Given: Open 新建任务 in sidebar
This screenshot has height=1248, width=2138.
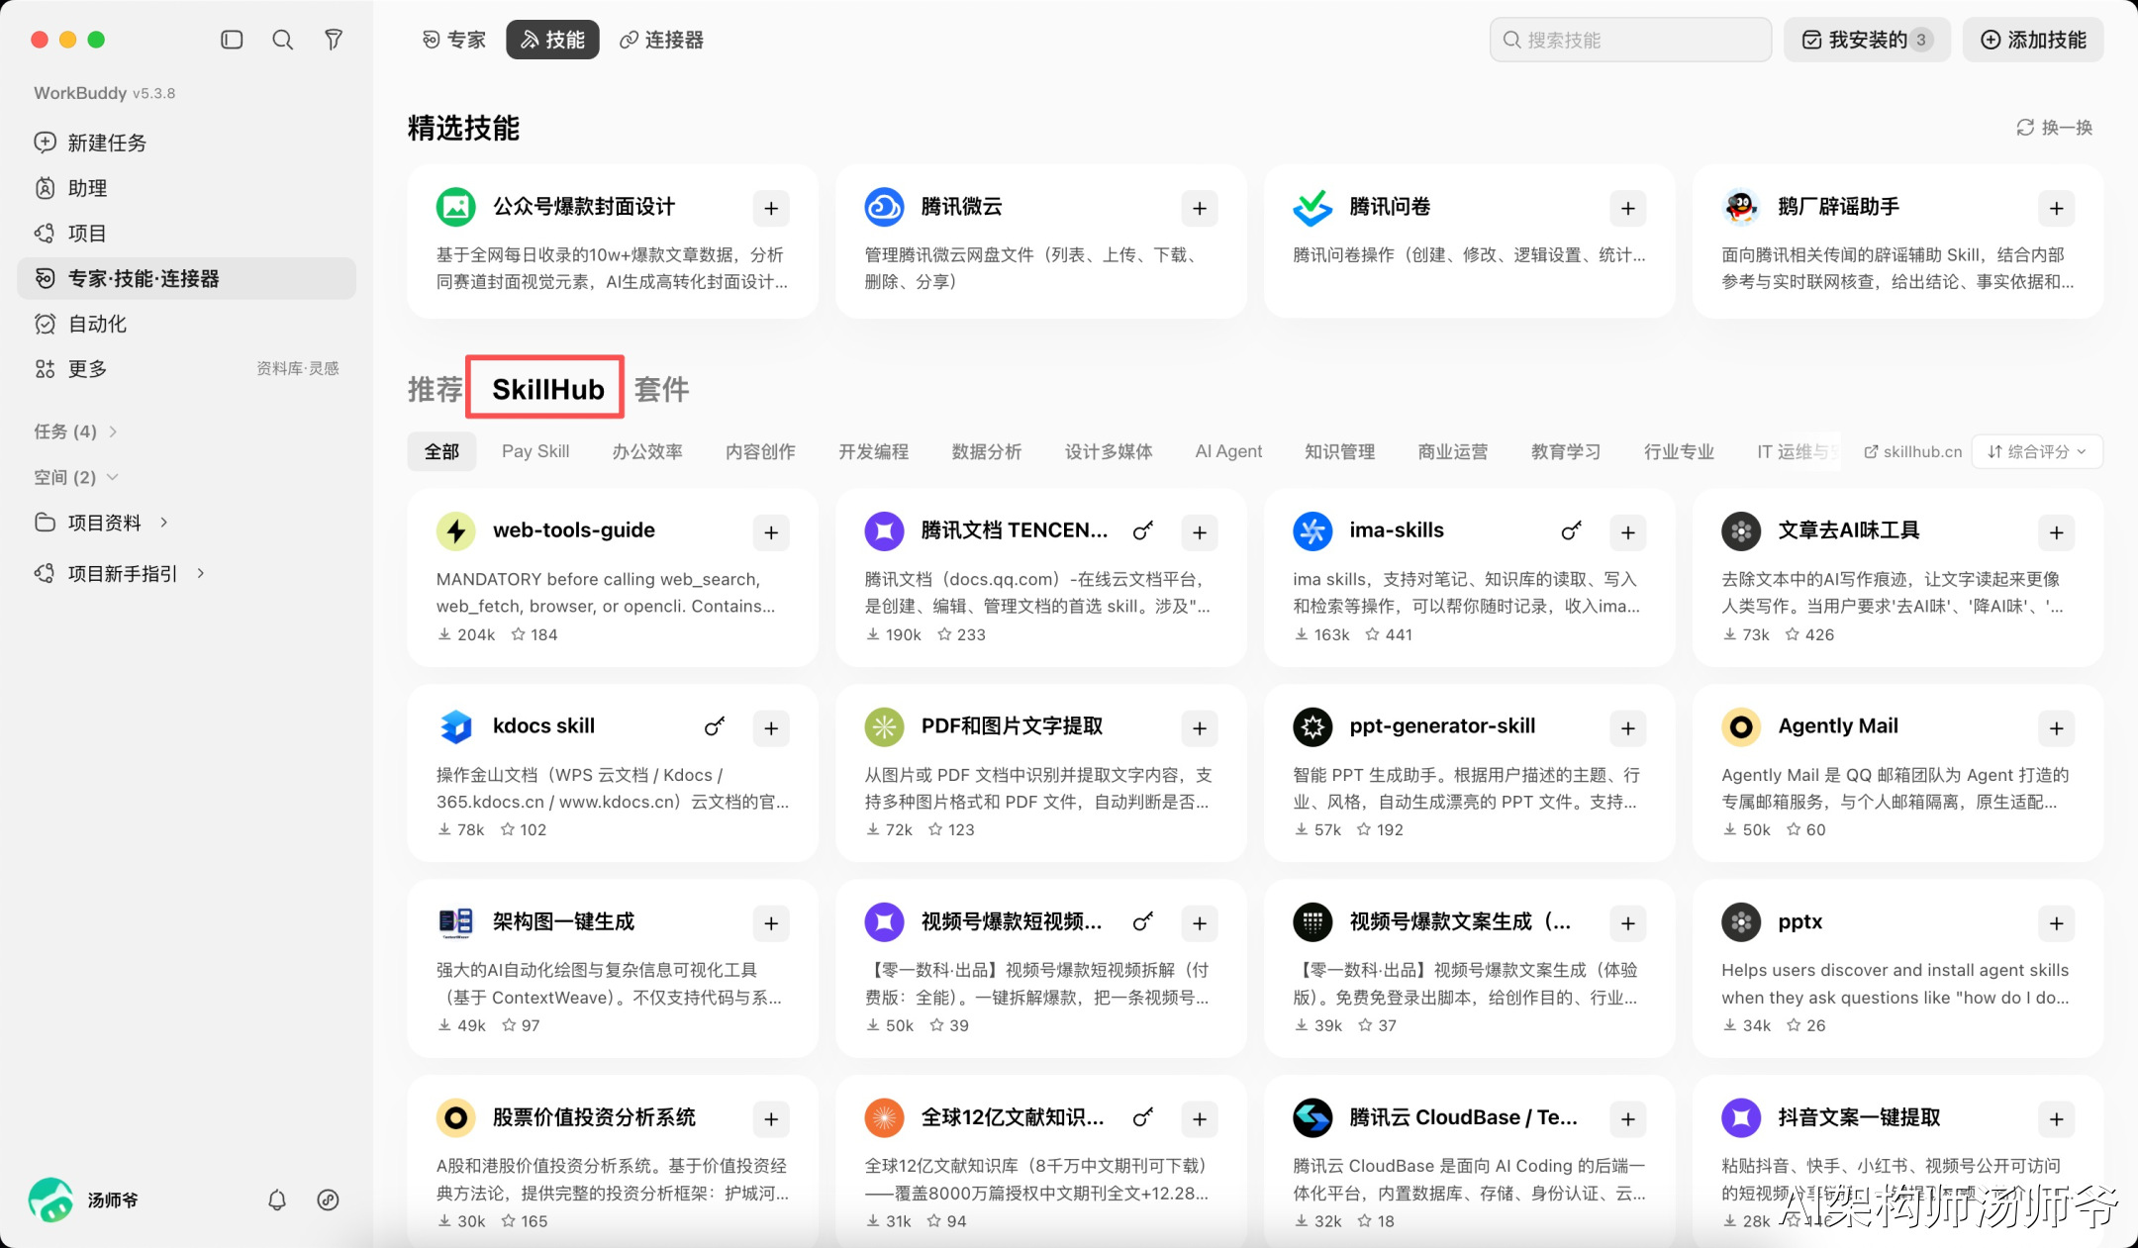Looking at the screenshot, I should [186, 143].
